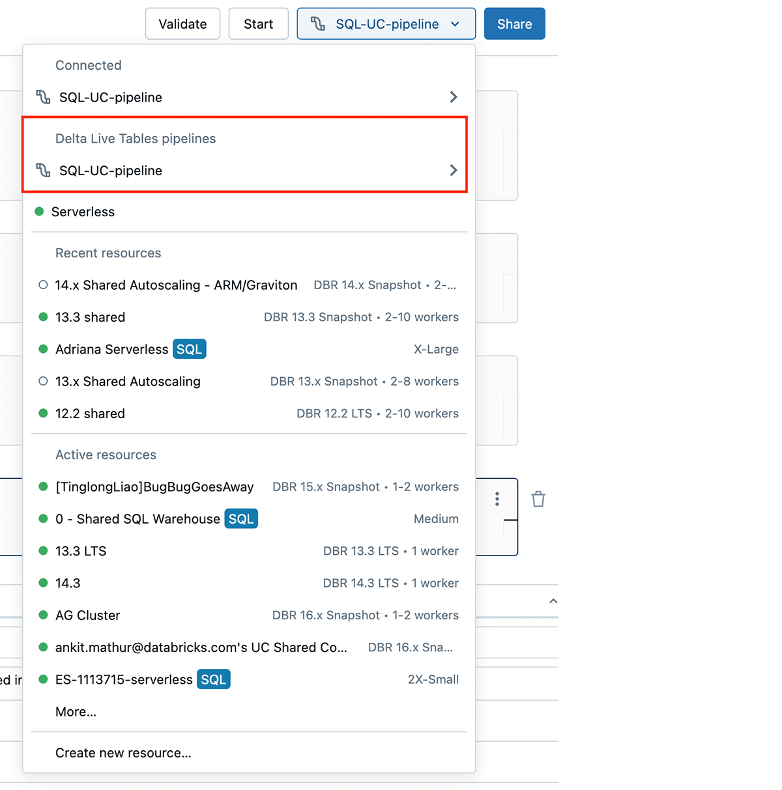
Task: Open the vertical three-dot kebab menu
Action: (x=497, y=499)
